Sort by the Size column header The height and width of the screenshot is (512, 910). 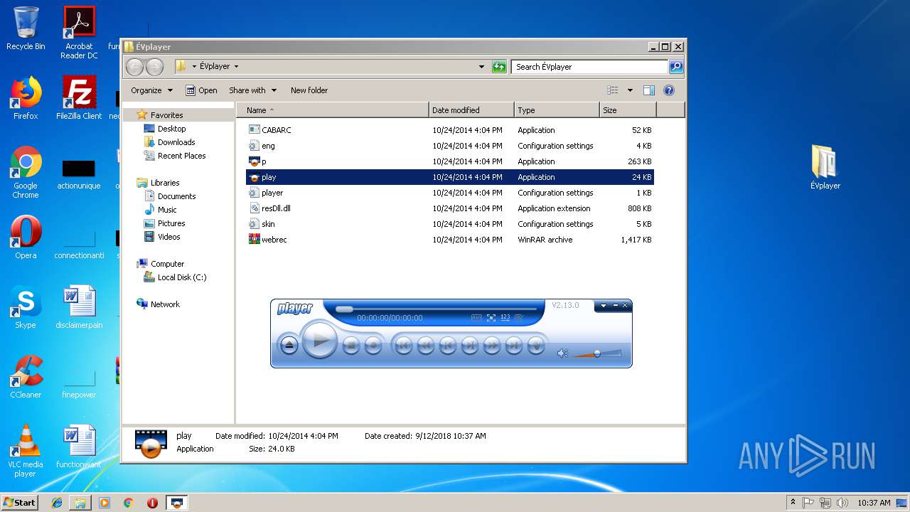tap(628, 110)
